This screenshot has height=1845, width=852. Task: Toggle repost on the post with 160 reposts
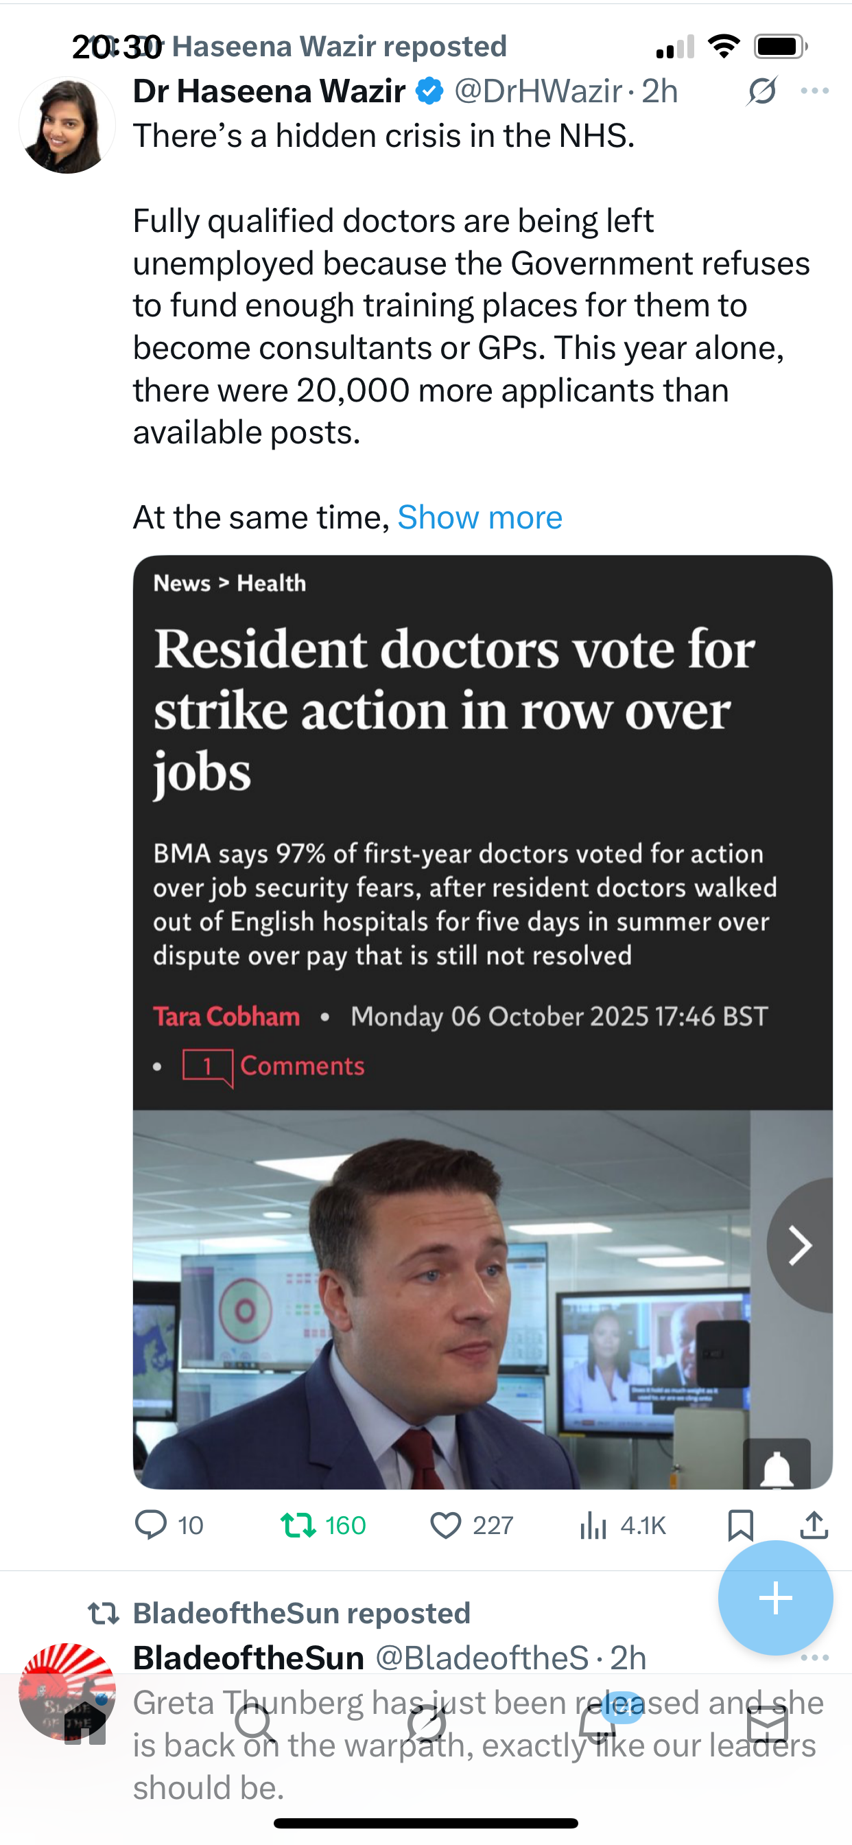click(x=298, y=1525)
